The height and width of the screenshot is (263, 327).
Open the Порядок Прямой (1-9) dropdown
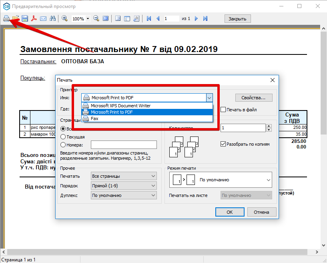tap(124, 186)
